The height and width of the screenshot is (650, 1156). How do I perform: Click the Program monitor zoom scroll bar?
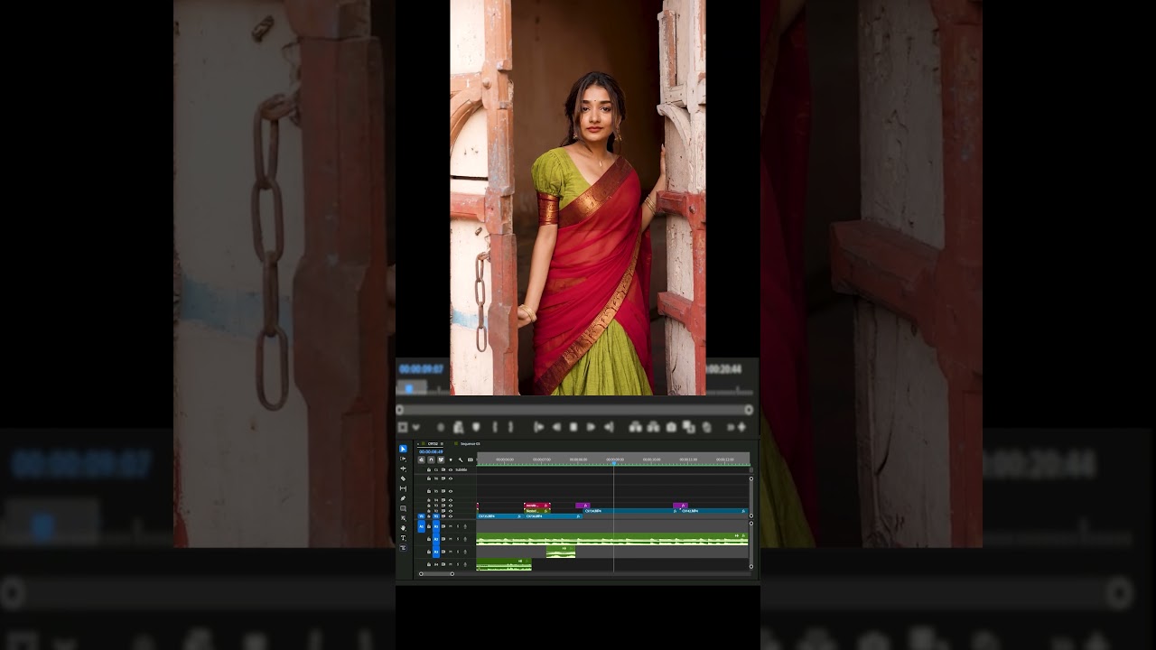[574, 410]
